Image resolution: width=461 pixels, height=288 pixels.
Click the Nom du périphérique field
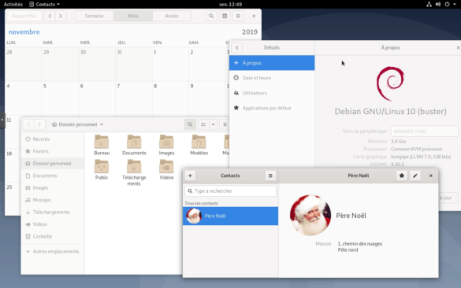click(x=424, y=131)
